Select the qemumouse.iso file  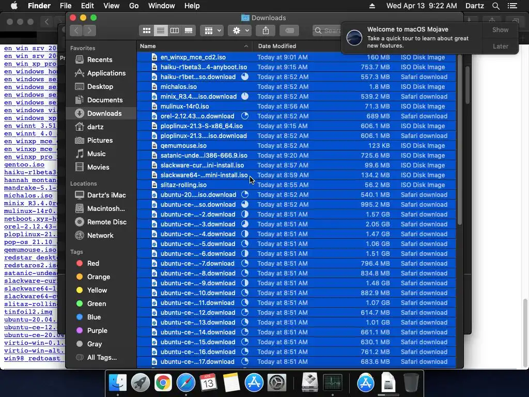click(x=296, y=146)
